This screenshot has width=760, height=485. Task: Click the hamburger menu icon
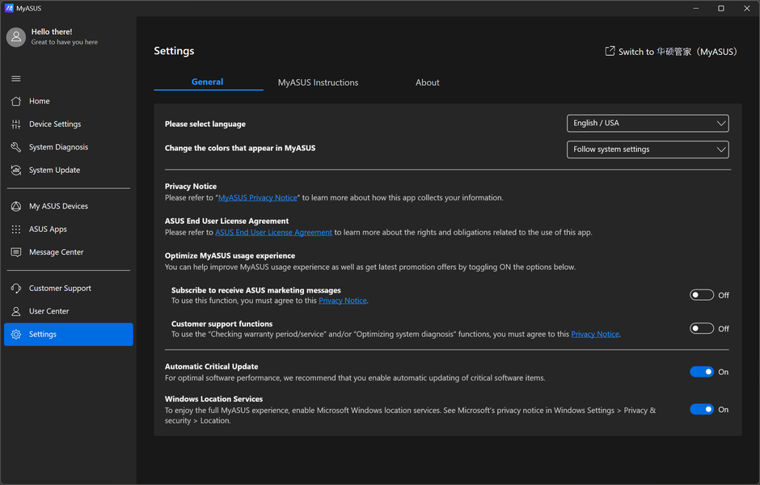pyautogui.click(x=16, y=78)
